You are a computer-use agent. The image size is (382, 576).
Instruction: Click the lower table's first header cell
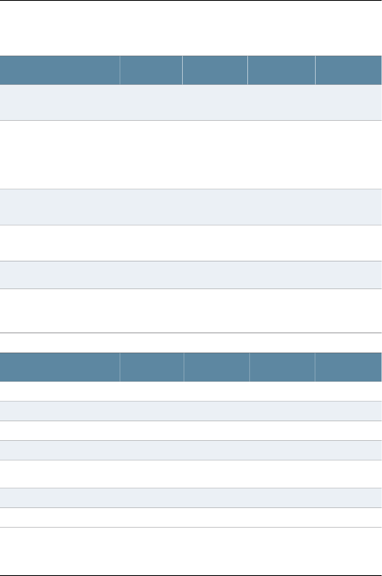point(60,367)
